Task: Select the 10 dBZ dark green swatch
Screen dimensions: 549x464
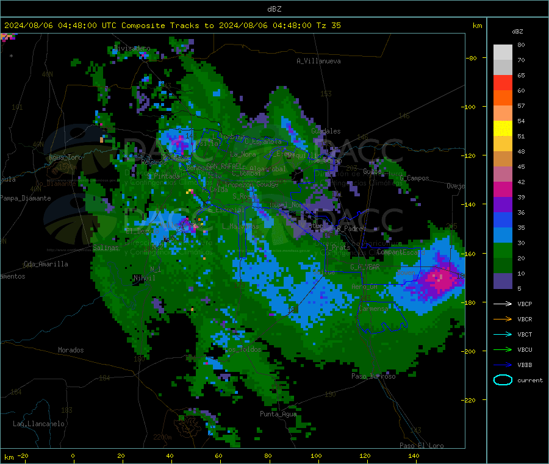Action: tap(503, 266)
